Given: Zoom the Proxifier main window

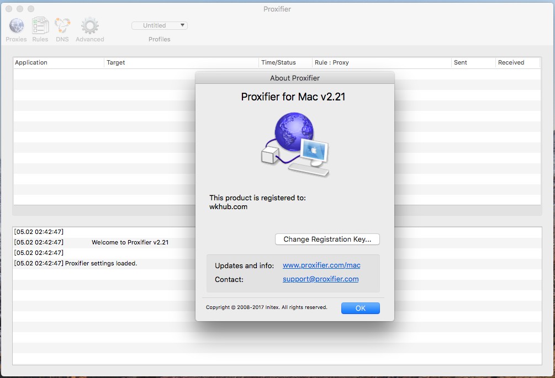Looking at the screenshot, I should [x=31, y=9].
